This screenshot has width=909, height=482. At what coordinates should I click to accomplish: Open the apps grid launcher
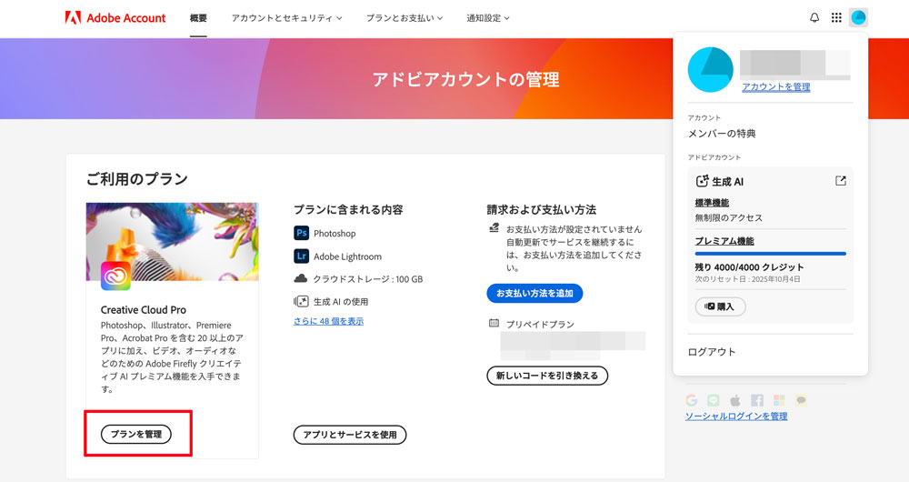pos(836,17)
